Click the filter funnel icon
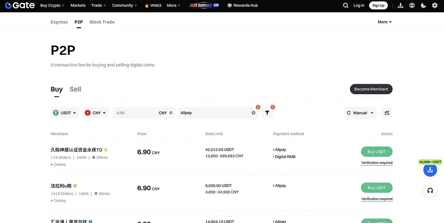444x223 pixels. point(267,113)
